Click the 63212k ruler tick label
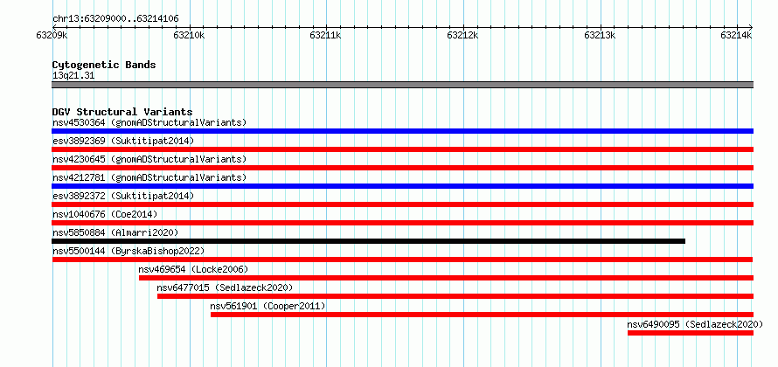778x367 pixels. coord(463,35)
